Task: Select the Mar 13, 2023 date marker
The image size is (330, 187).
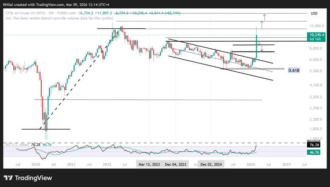Action: pyautogui.click(x=149, y=164)
